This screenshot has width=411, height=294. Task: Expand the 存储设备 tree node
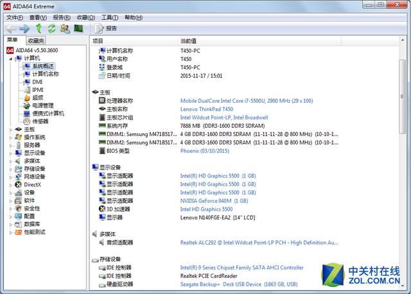(x=11, y=169)
